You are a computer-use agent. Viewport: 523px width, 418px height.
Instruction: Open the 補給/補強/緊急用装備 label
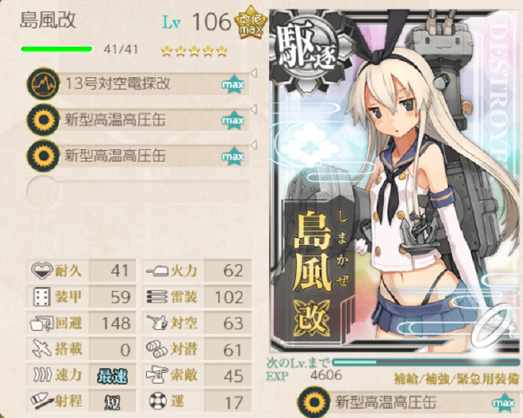[457, 379]
